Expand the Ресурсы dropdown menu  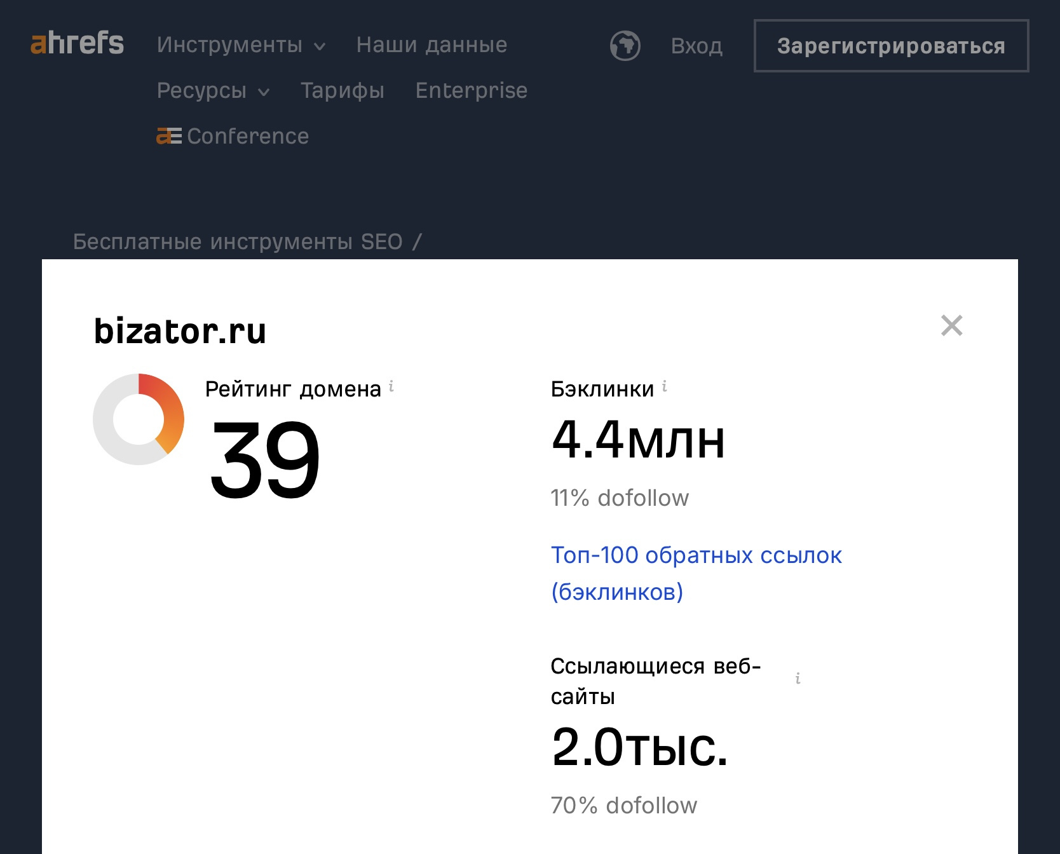213,91
